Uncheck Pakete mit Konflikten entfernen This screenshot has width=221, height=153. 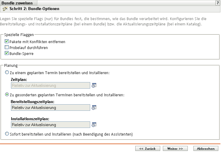click(7, 42)
